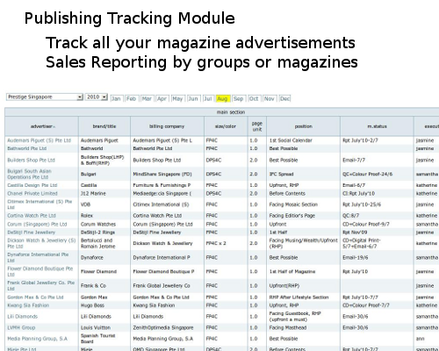Open Flower Diamond Boutique Pte Ltd link
The image size is (439, 351).
tap(40, 271)
